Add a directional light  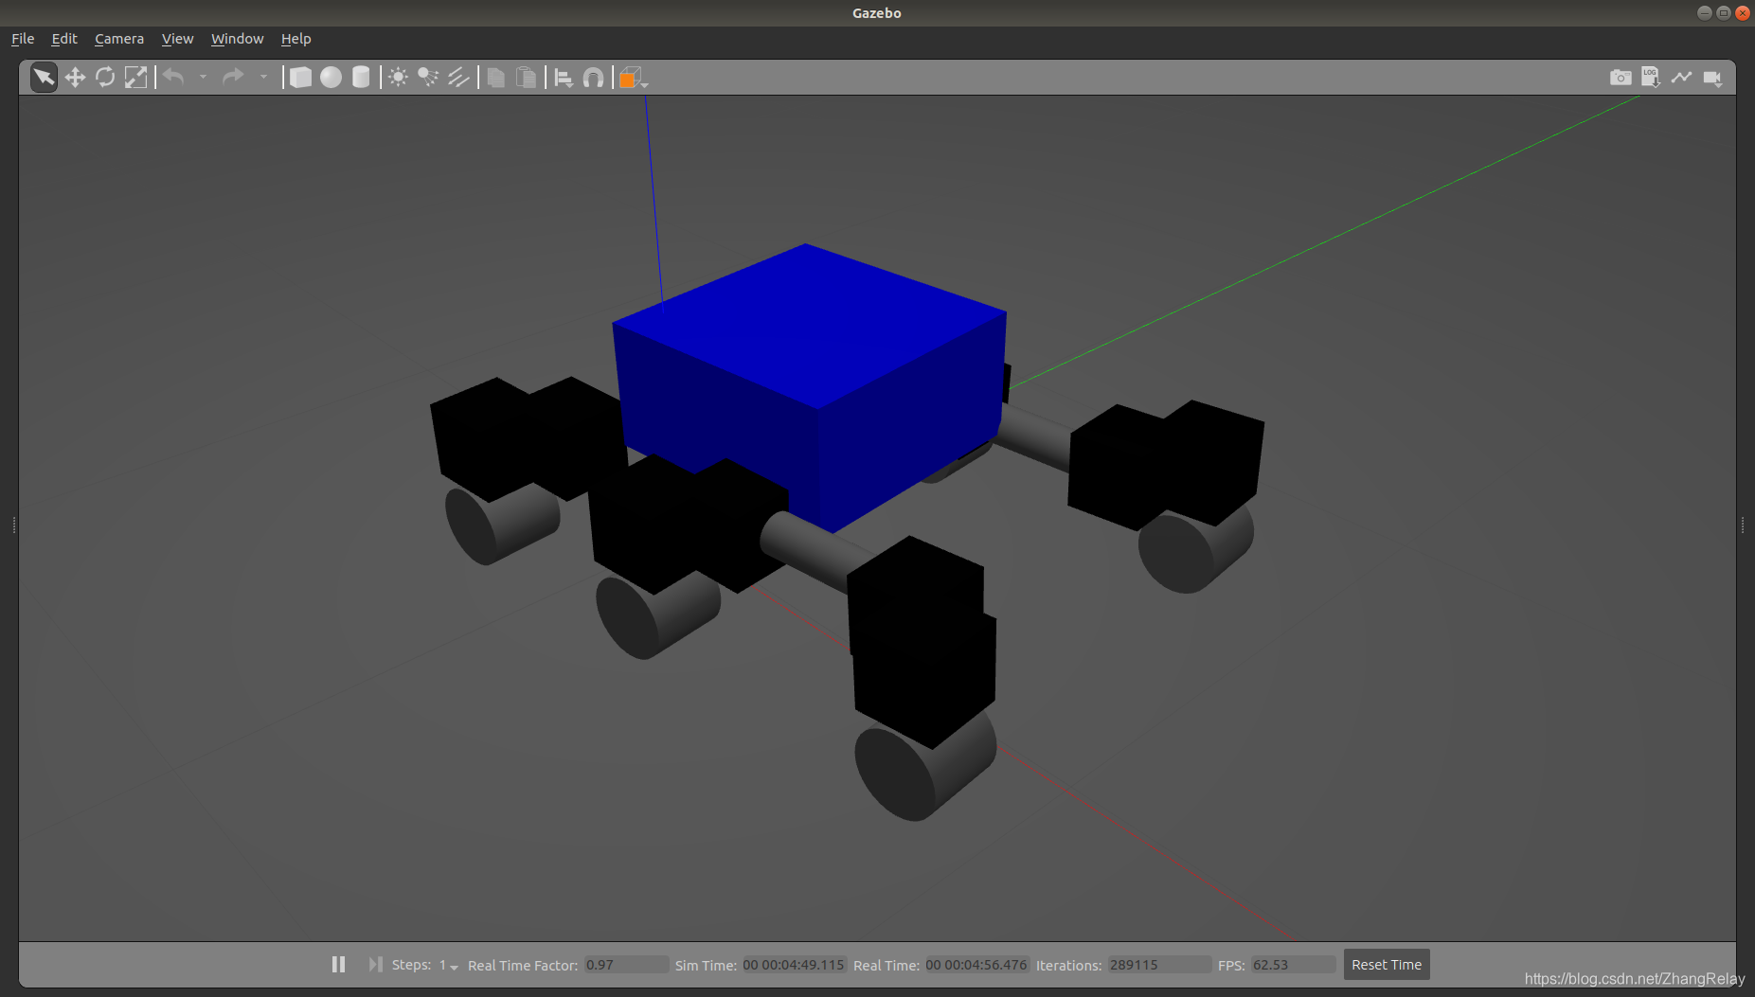pyautogui.click(x=458, y=78)
